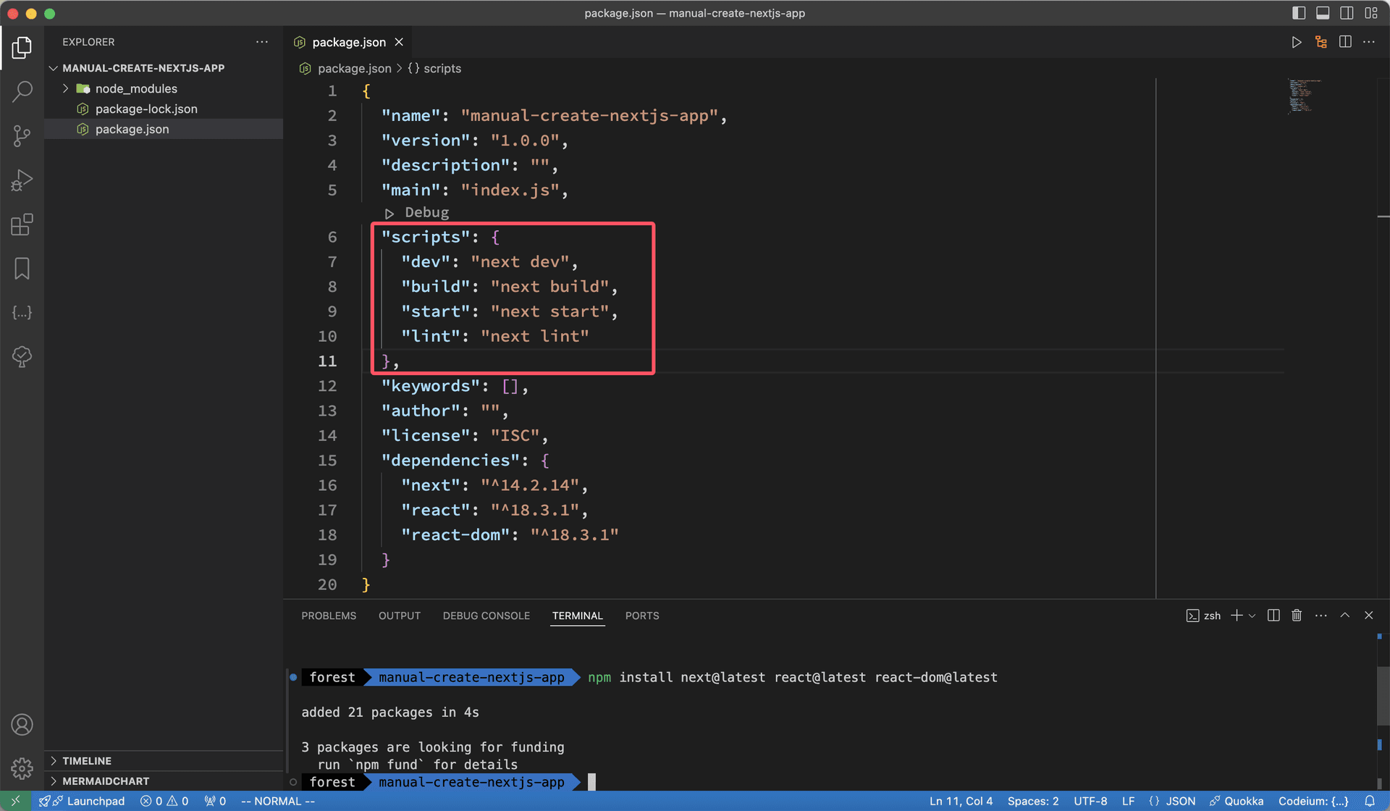Image resolution: width=1390 pixels, height=811 pixels.
Task: Open Customize Layout control
Action: point(1370,13)
